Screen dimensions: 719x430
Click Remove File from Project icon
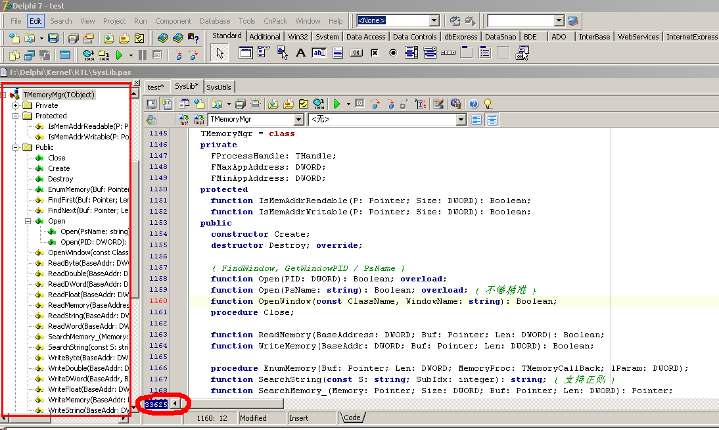(124, 38)
